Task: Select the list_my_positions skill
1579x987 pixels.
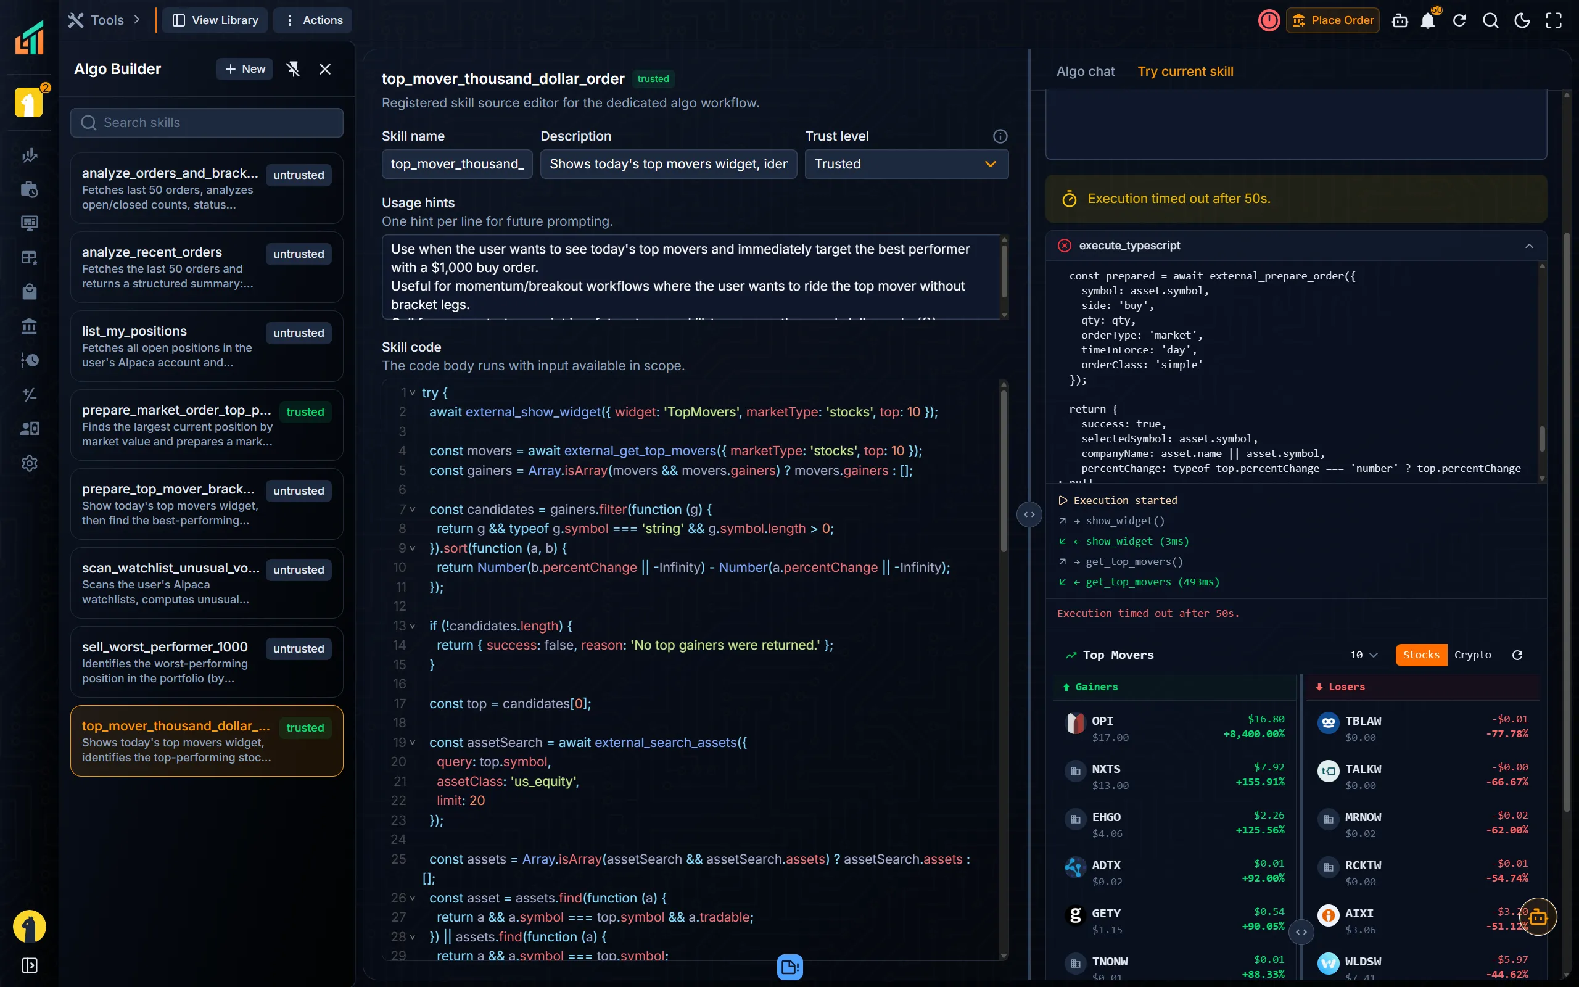Action: coord(207,346)
